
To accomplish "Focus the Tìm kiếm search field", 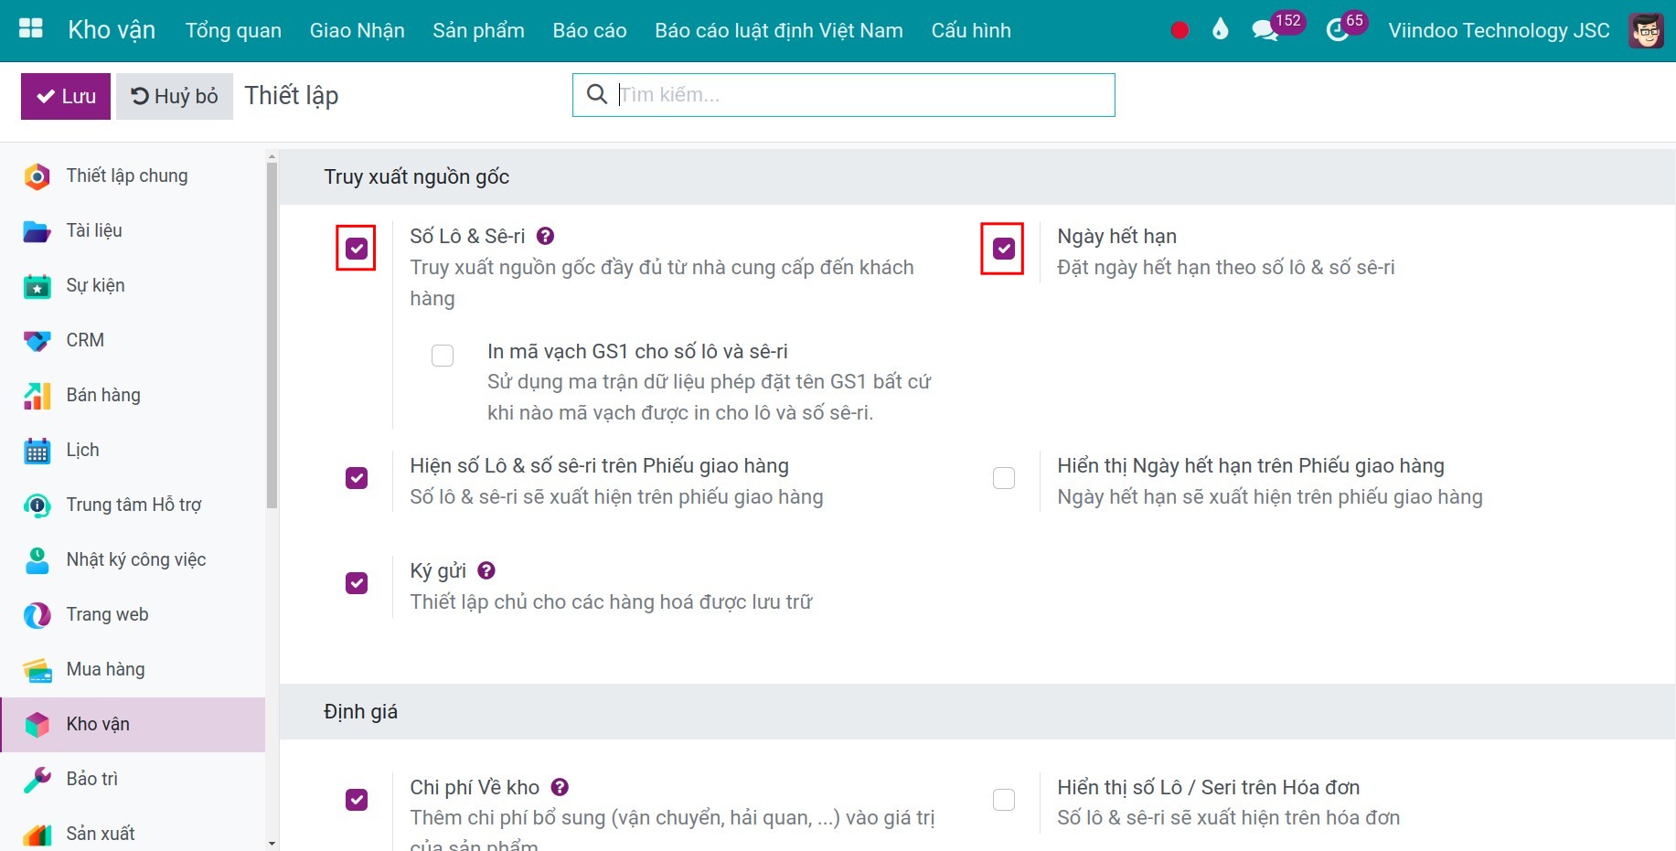I will [843, 95].
